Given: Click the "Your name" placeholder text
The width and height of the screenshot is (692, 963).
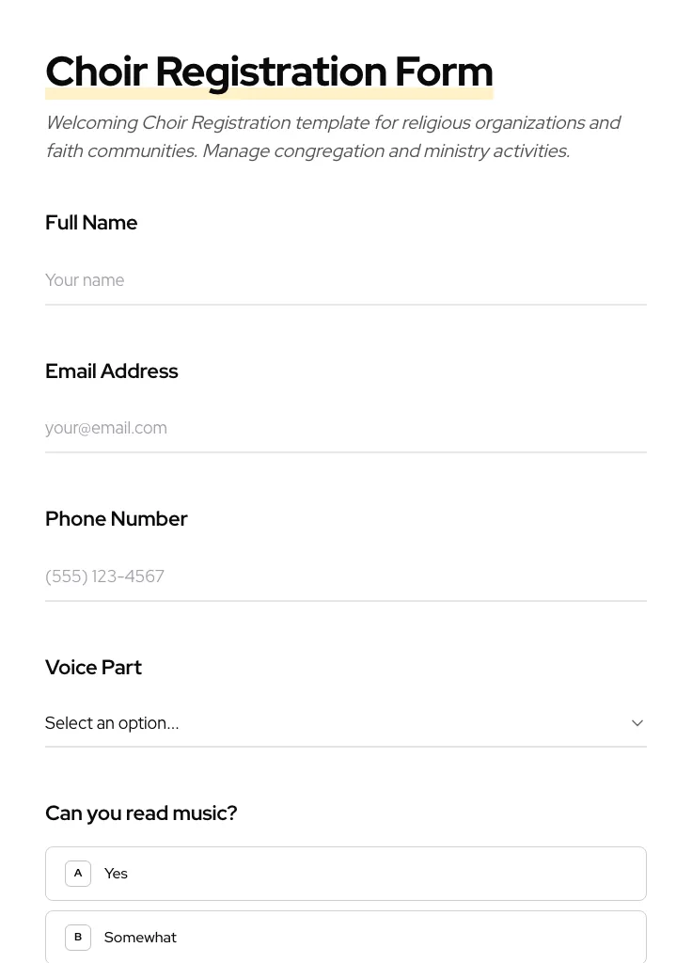Looking at the screenshot, I should point(85,280).
